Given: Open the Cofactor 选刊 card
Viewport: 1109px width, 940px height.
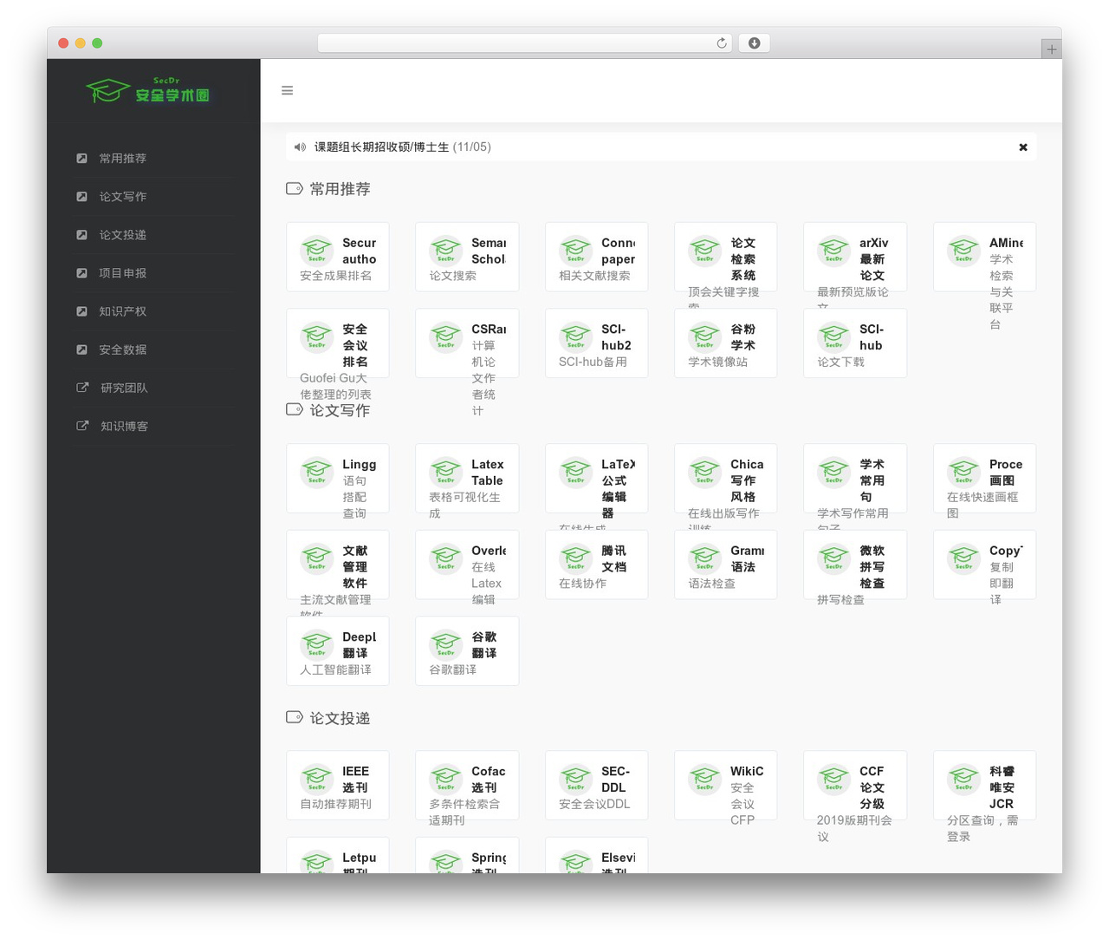Looking at the screenshot, I should (467, 786).
